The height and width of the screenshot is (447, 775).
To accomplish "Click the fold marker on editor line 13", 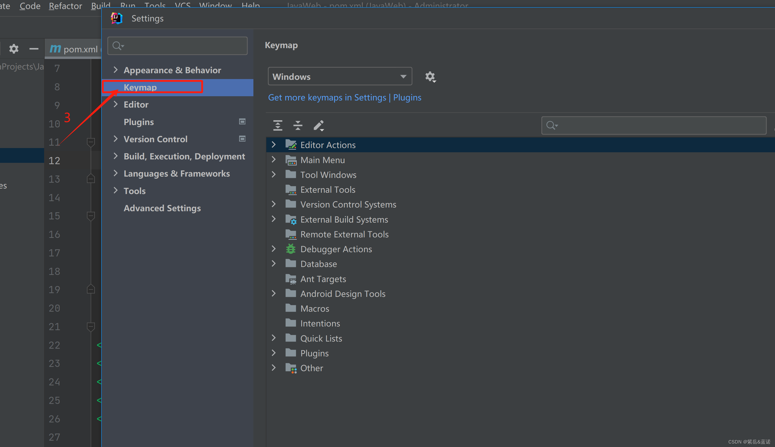I will click(91, 179).
